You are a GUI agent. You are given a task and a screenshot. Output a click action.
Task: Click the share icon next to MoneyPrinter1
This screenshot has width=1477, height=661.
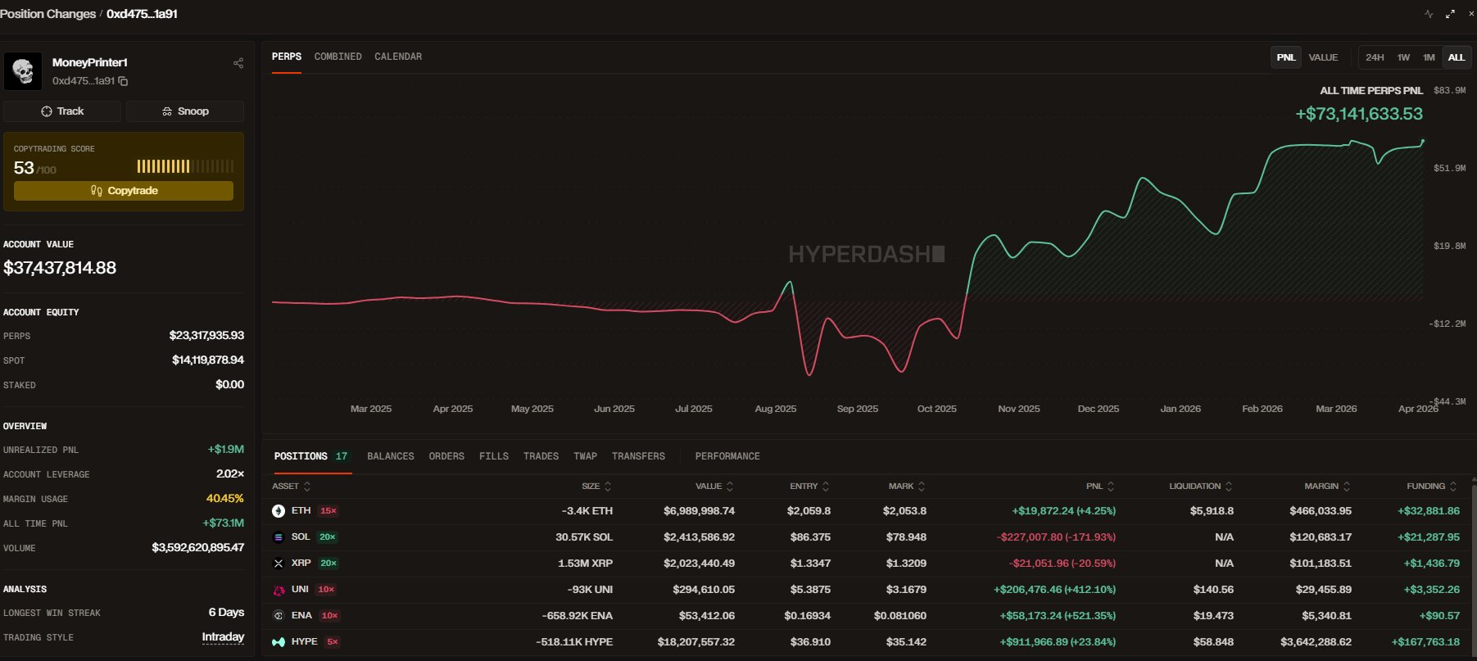[x=238, y=63]
